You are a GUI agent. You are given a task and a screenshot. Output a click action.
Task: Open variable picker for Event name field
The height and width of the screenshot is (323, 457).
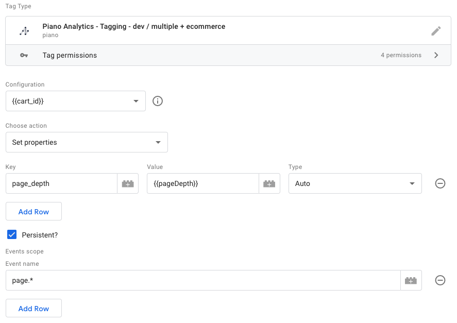coord(411,281)
